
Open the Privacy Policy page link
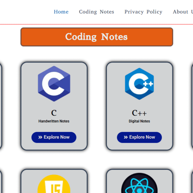point(143,12)
